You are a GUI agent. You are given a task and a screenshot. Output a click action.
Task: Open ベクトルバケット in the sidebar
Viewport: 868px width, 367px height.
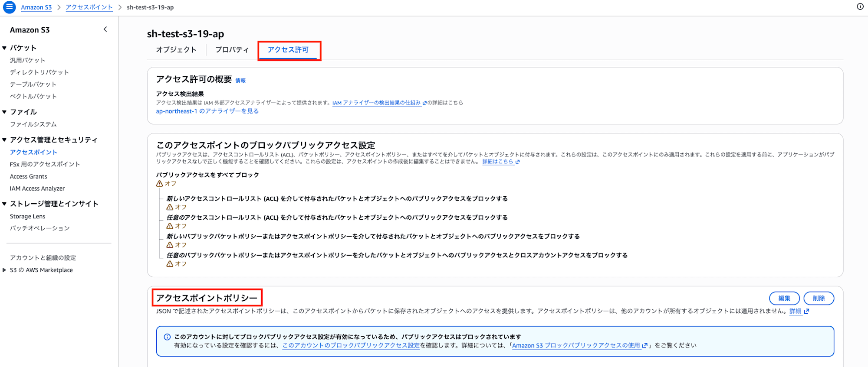[33, 97]
